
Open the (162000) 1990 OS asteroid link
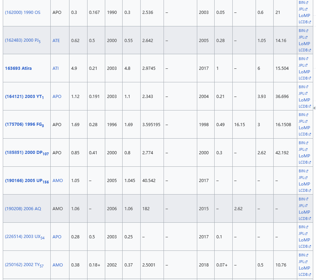point(23,13)
